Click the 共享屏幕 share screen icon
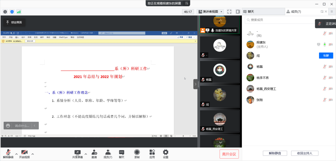 77,154
